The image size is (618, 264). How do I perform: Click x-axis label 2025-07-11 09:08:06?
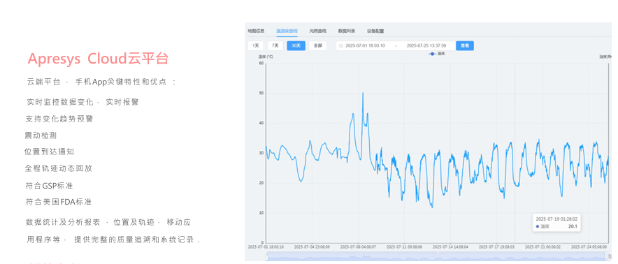pos(404,247)
